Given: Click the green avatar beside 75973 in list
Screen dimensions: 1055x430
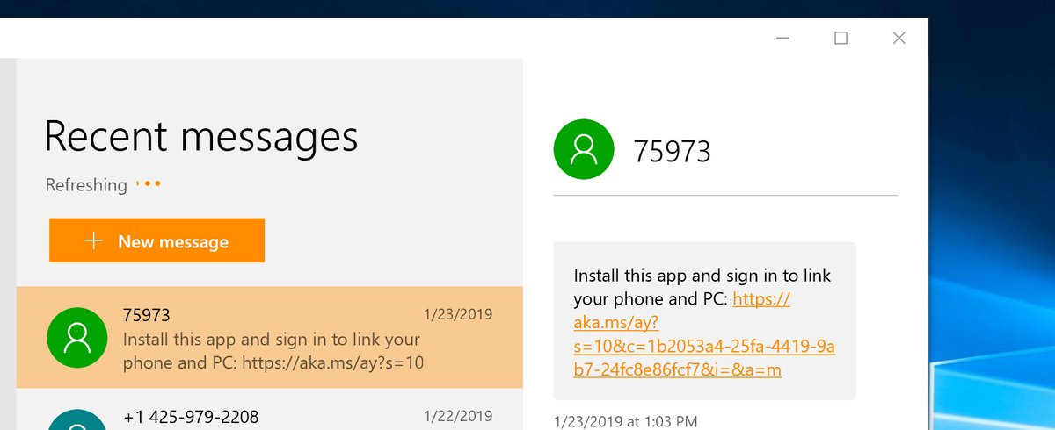Looking at the screenshot, I should (x=76, y=337).
